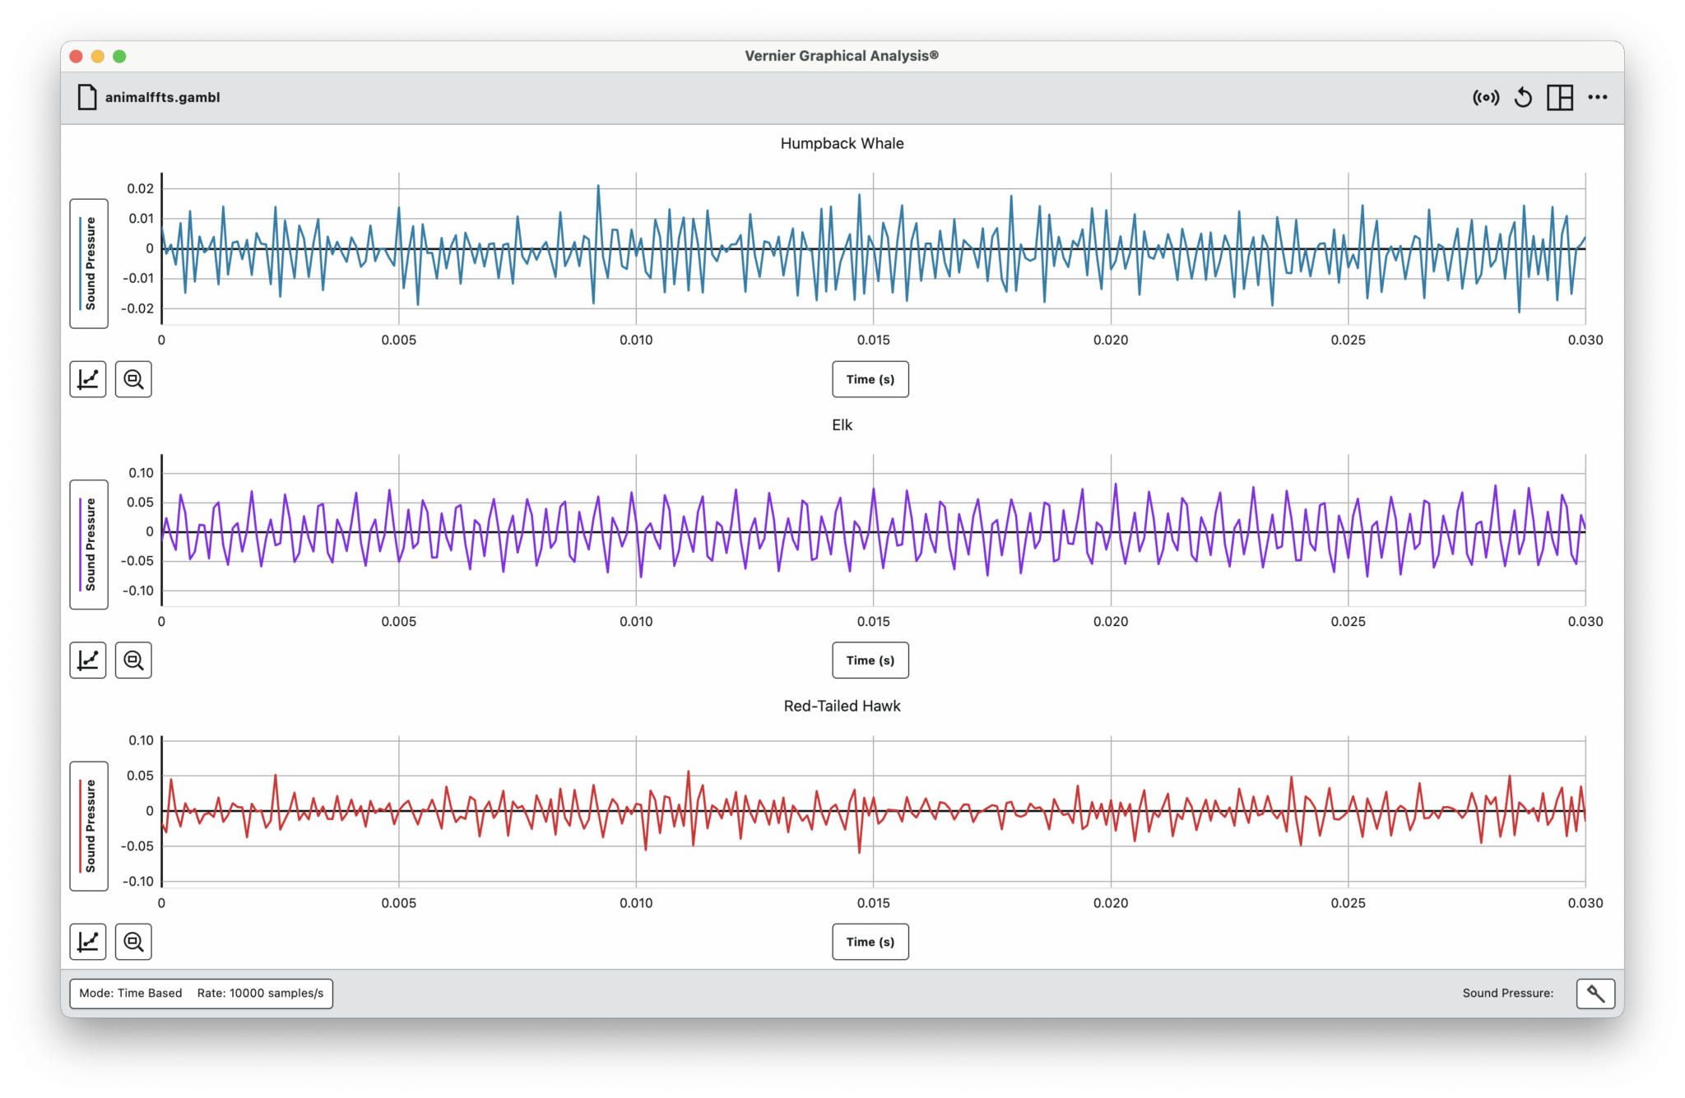Open graph tools for Humpback Whale graph

pyautogui.click(x=88, y=379)
